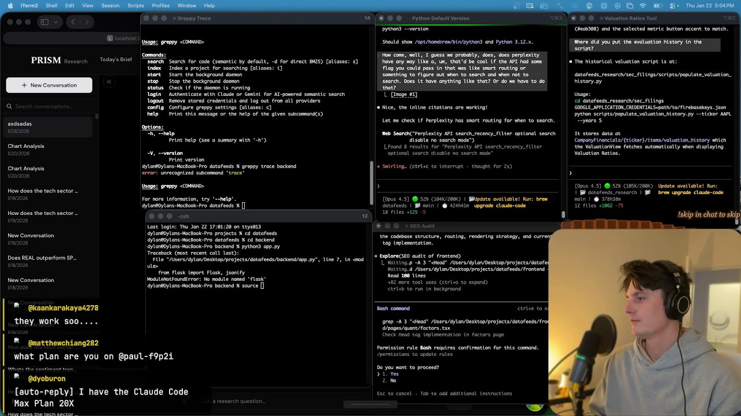Screen dimensions: 741x416
Task: Open the Session menu
Action: pyautogui.click(x=110, y=6)
